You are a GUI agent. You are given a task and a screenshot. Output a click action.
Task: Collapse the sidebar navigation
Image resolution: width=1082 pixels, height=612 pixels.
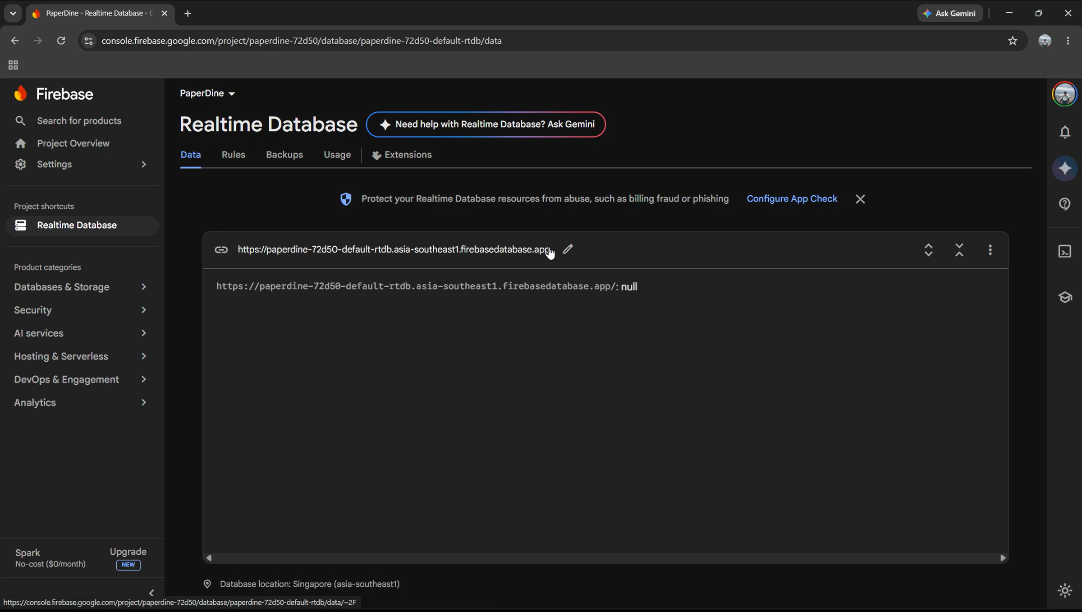(x=151, y=593)
